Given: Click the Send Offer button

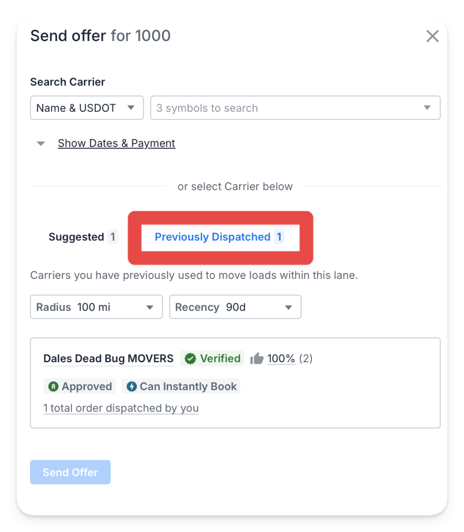Looking at the screenshot, I should pyautogui.click(x=70, y=472).
